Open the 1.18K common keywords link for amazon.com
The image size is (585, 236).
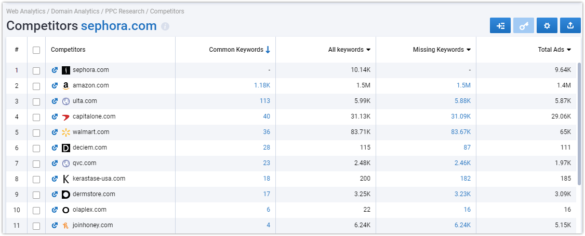(262, 85)
